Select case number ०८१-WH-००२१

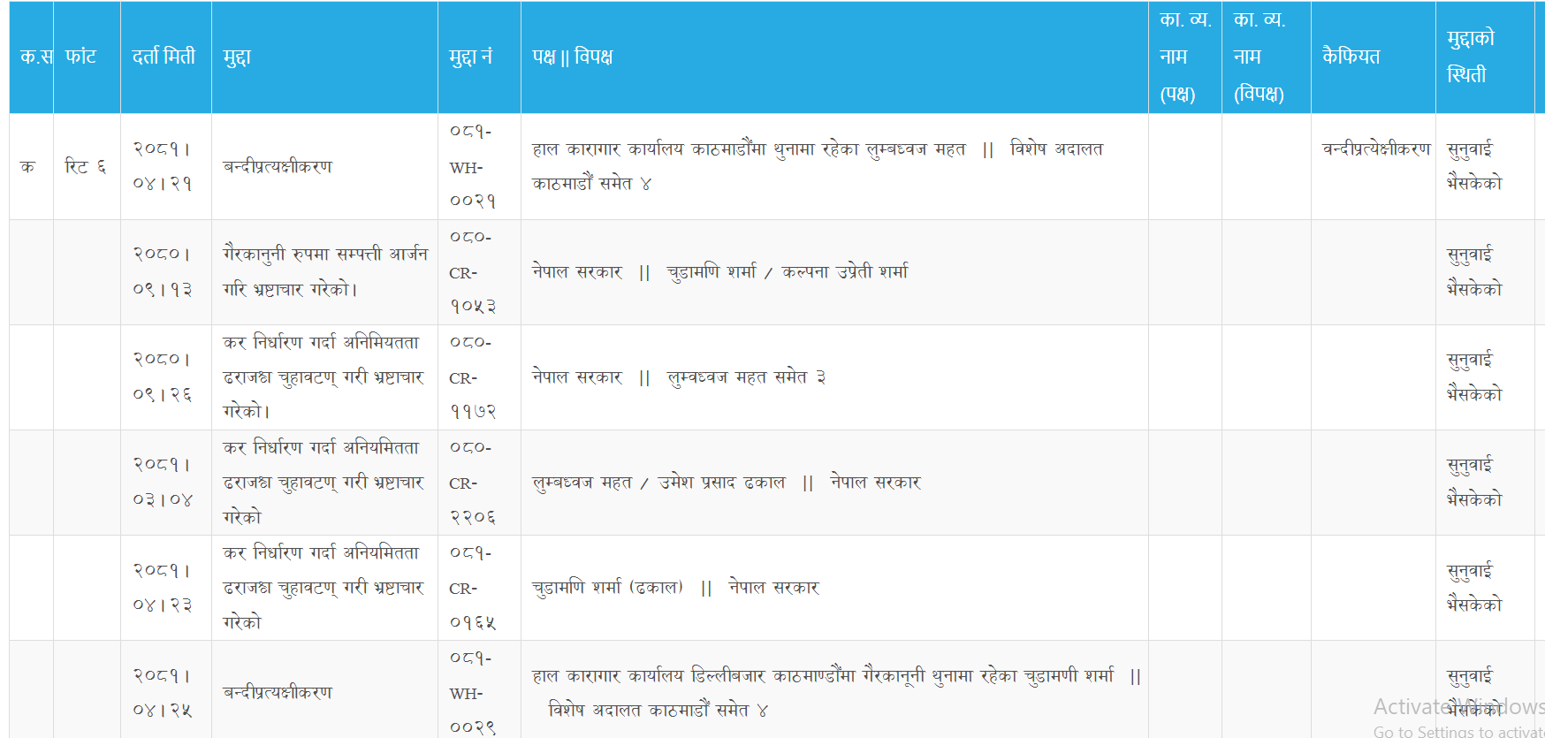(472, 166)
